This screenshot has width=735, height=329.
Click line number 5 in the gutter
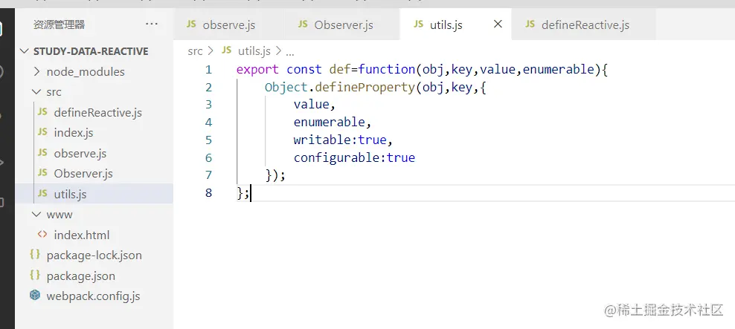(x=208, y=140)
